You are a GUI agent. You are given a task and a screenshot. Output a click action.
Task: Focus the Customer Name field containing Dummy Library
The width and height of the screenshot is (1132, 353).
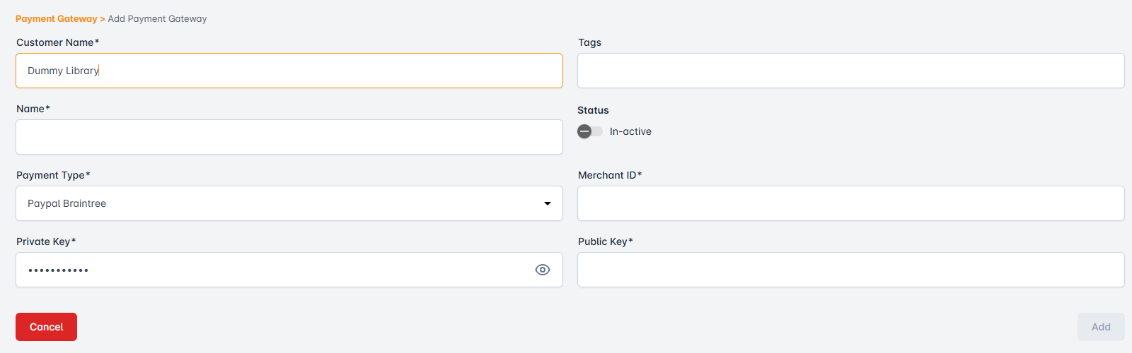(289, 71)
